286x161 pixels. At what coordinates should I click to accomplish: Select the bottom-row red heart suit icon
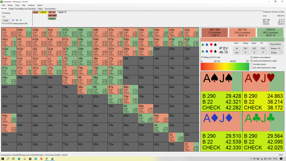tap(211, 51)
